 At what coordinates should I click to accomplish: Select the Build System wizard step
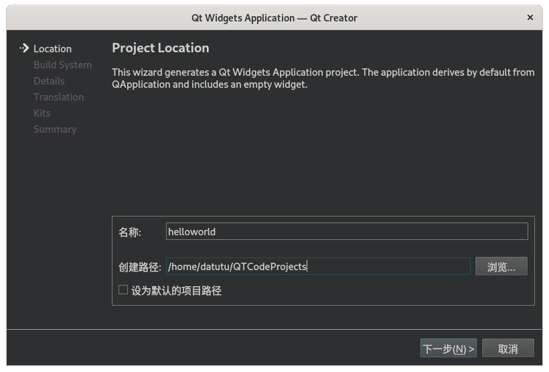[x=63, y=65]
